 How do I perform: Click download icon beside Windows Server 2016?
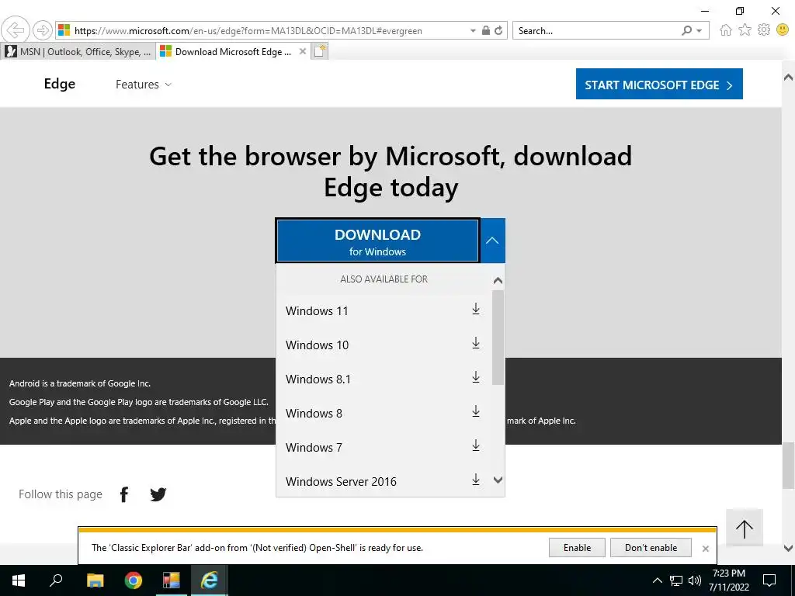[476, 480]
